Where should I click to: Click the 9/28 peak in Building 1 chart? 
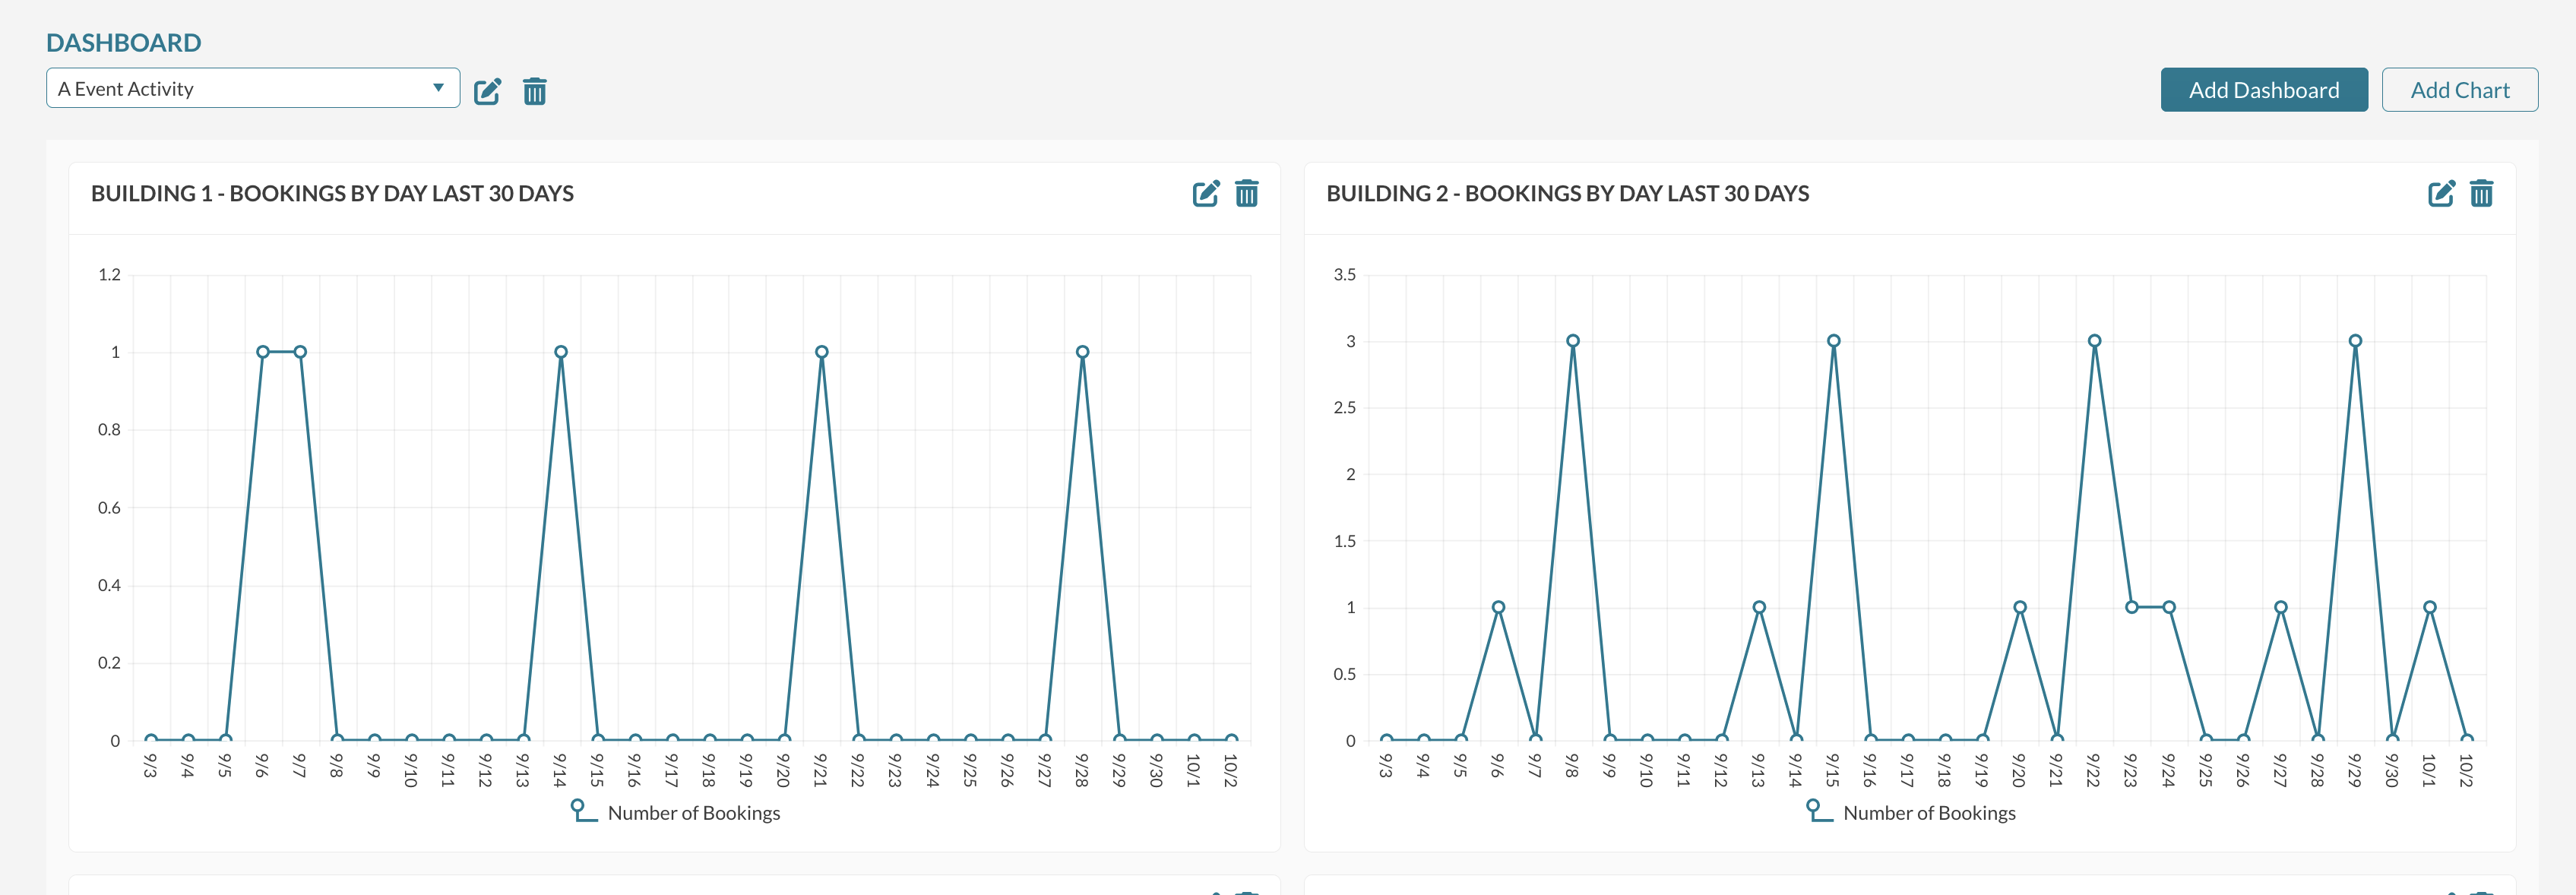[x=1082, y=352]
